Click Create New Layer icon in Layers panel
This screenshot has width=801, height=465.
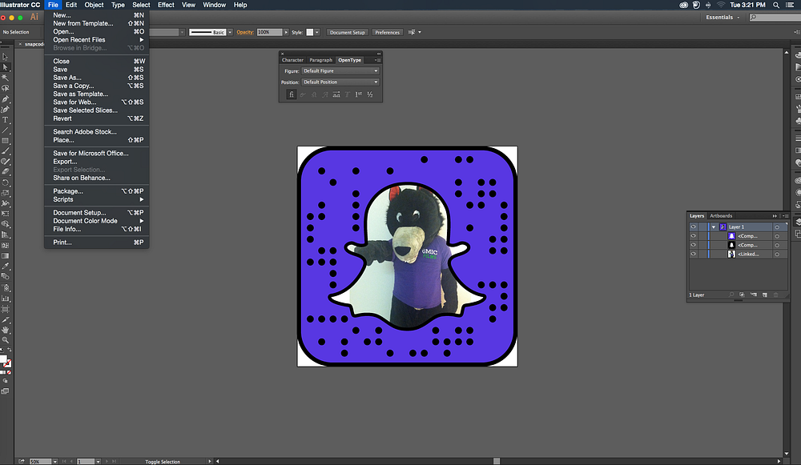[765, 295]
